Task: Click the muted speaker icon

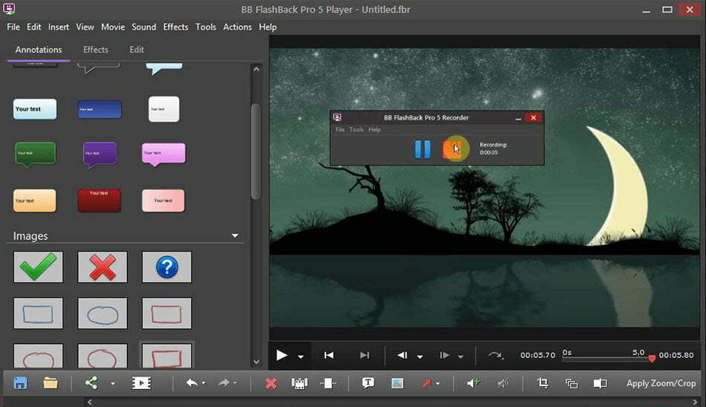Action: 502,383
